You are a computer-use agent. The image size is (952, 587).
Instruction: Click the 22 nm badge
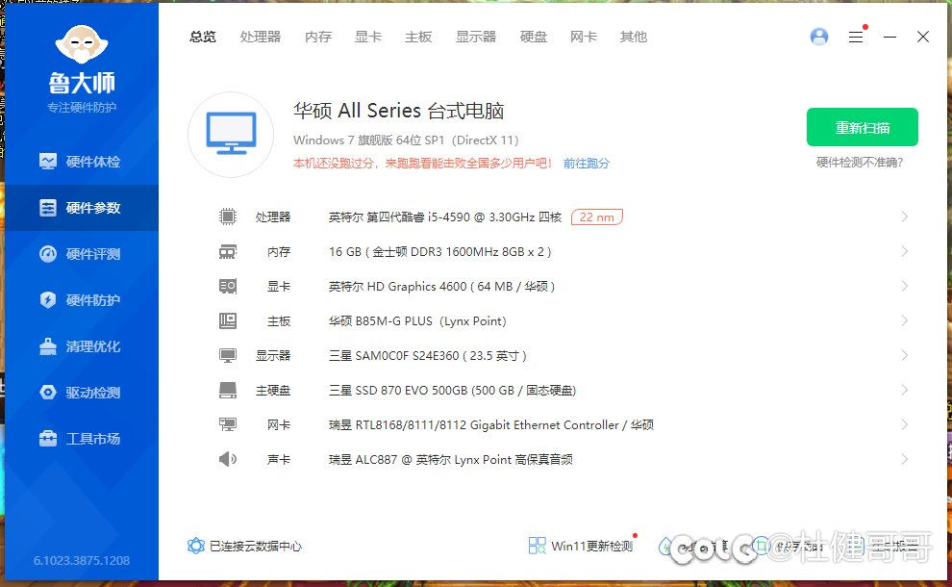[597, 217]
